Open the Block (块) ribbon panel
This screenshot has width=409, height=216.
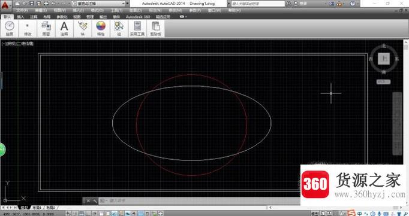click(83, 29)
